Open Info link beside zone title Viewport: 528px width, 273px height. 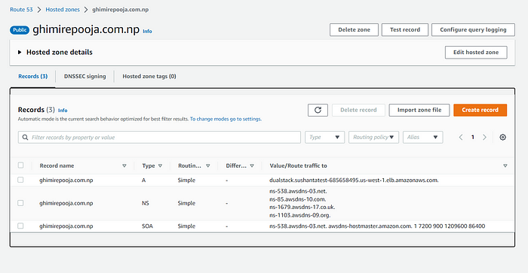pos(147,32)
